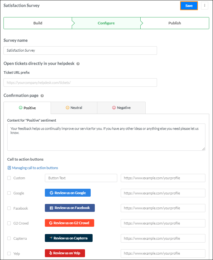Click the Custom row URL field

163,178
